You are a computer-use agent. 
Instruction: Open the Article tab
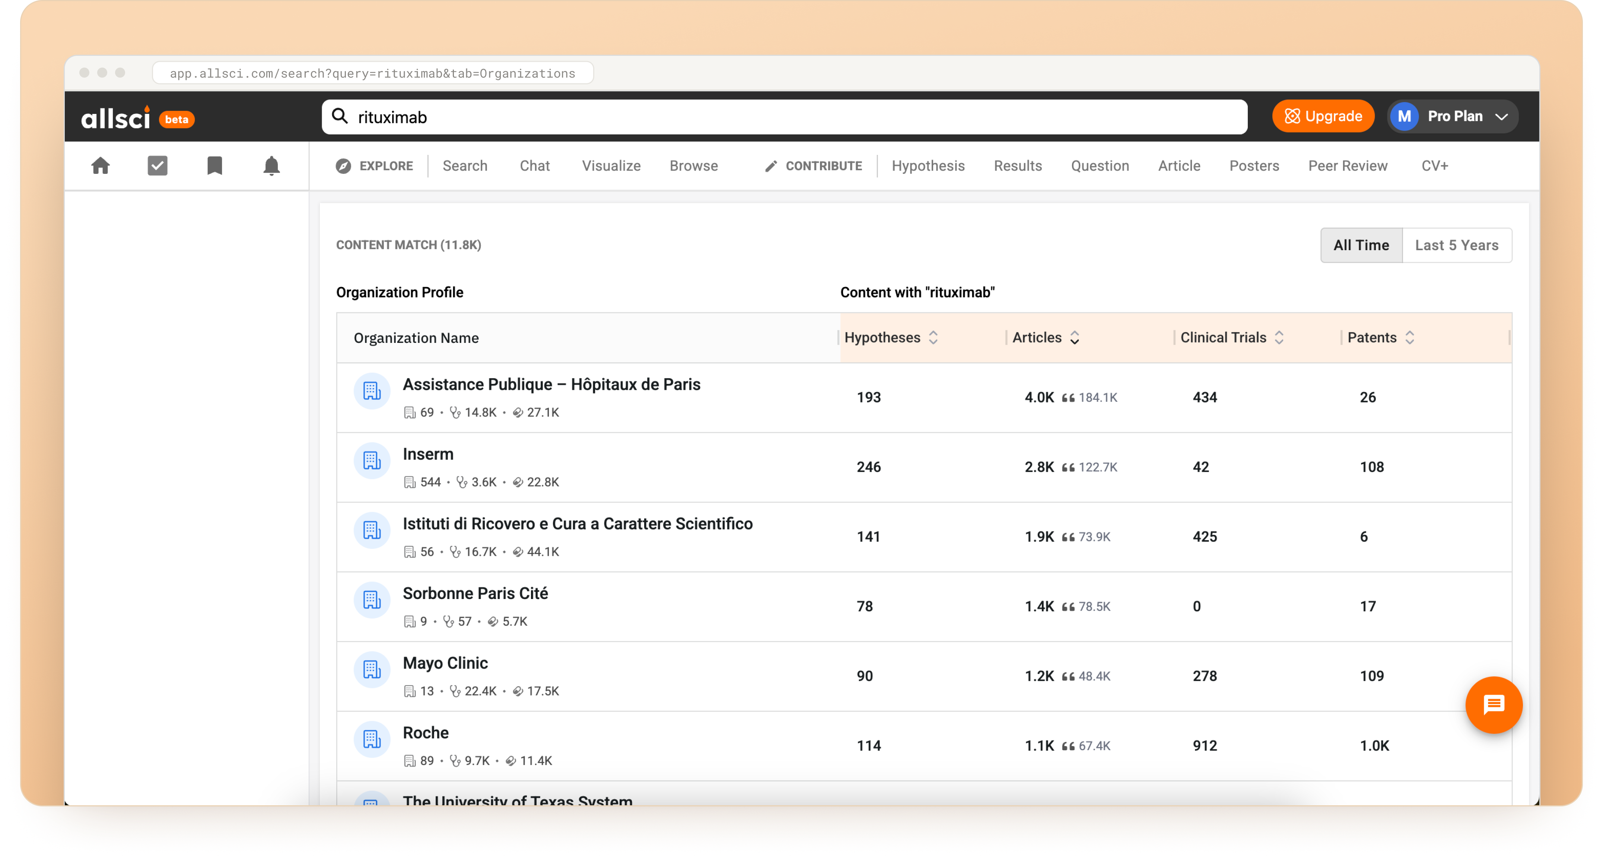1179,166
